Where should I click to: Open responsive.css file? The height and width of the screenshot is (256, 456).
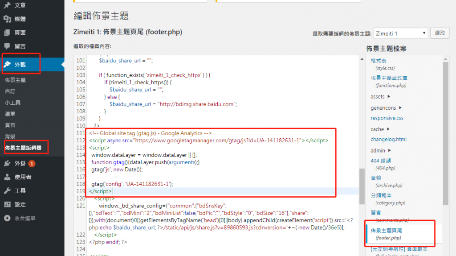[387, 118]
